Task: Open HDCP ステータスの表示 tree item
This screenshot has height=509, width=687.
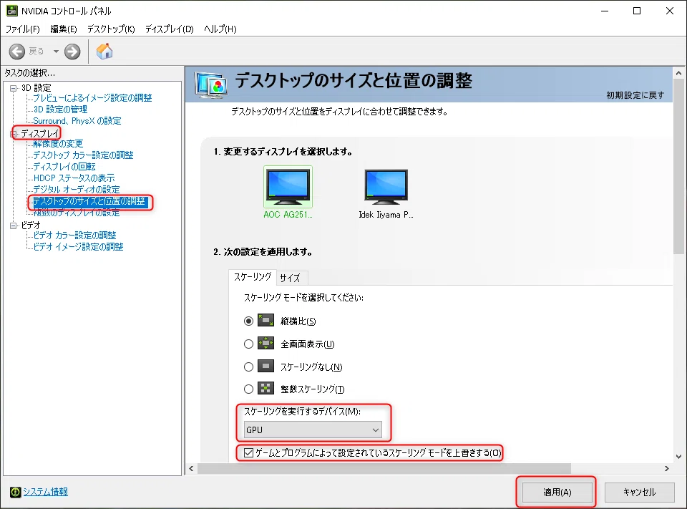Action: click(74, 178)
